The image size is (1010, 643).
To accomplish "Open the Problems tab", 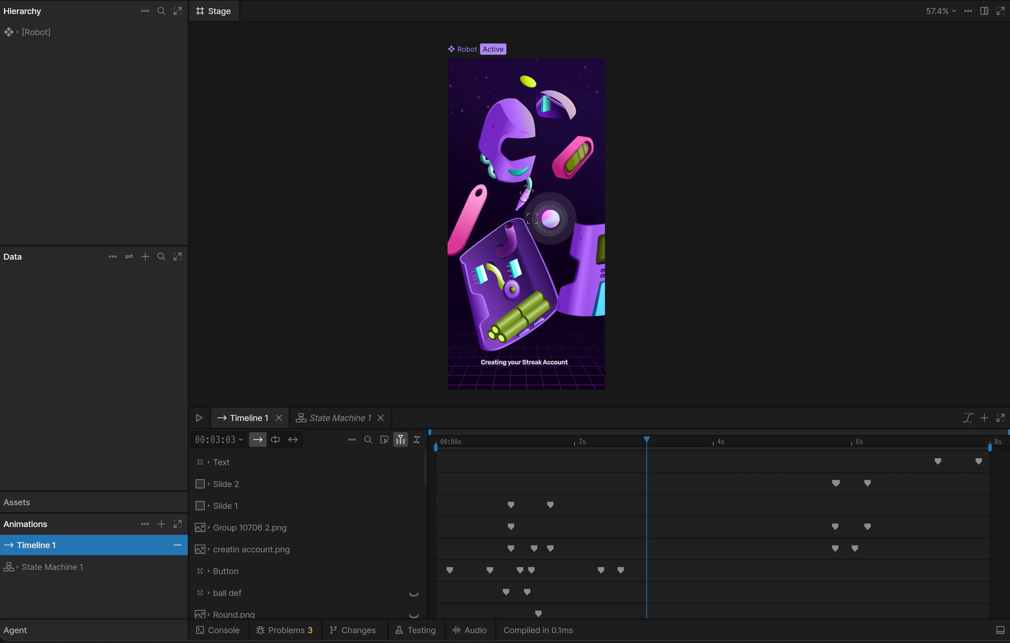I will (x=285, y=630).
